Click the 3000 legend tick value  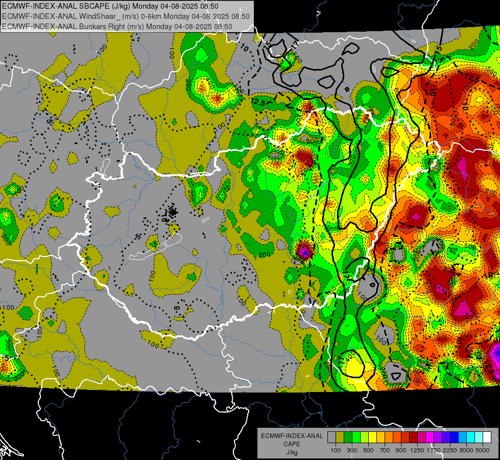466,450
